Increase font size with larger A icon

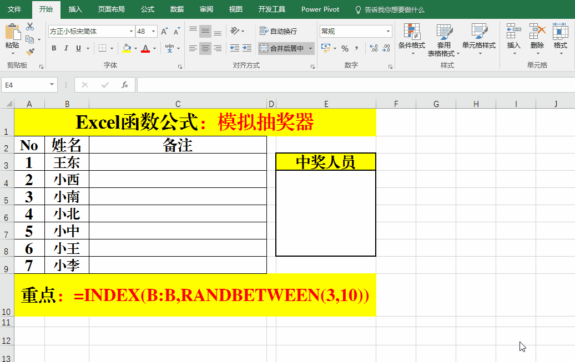coord(165,31)
